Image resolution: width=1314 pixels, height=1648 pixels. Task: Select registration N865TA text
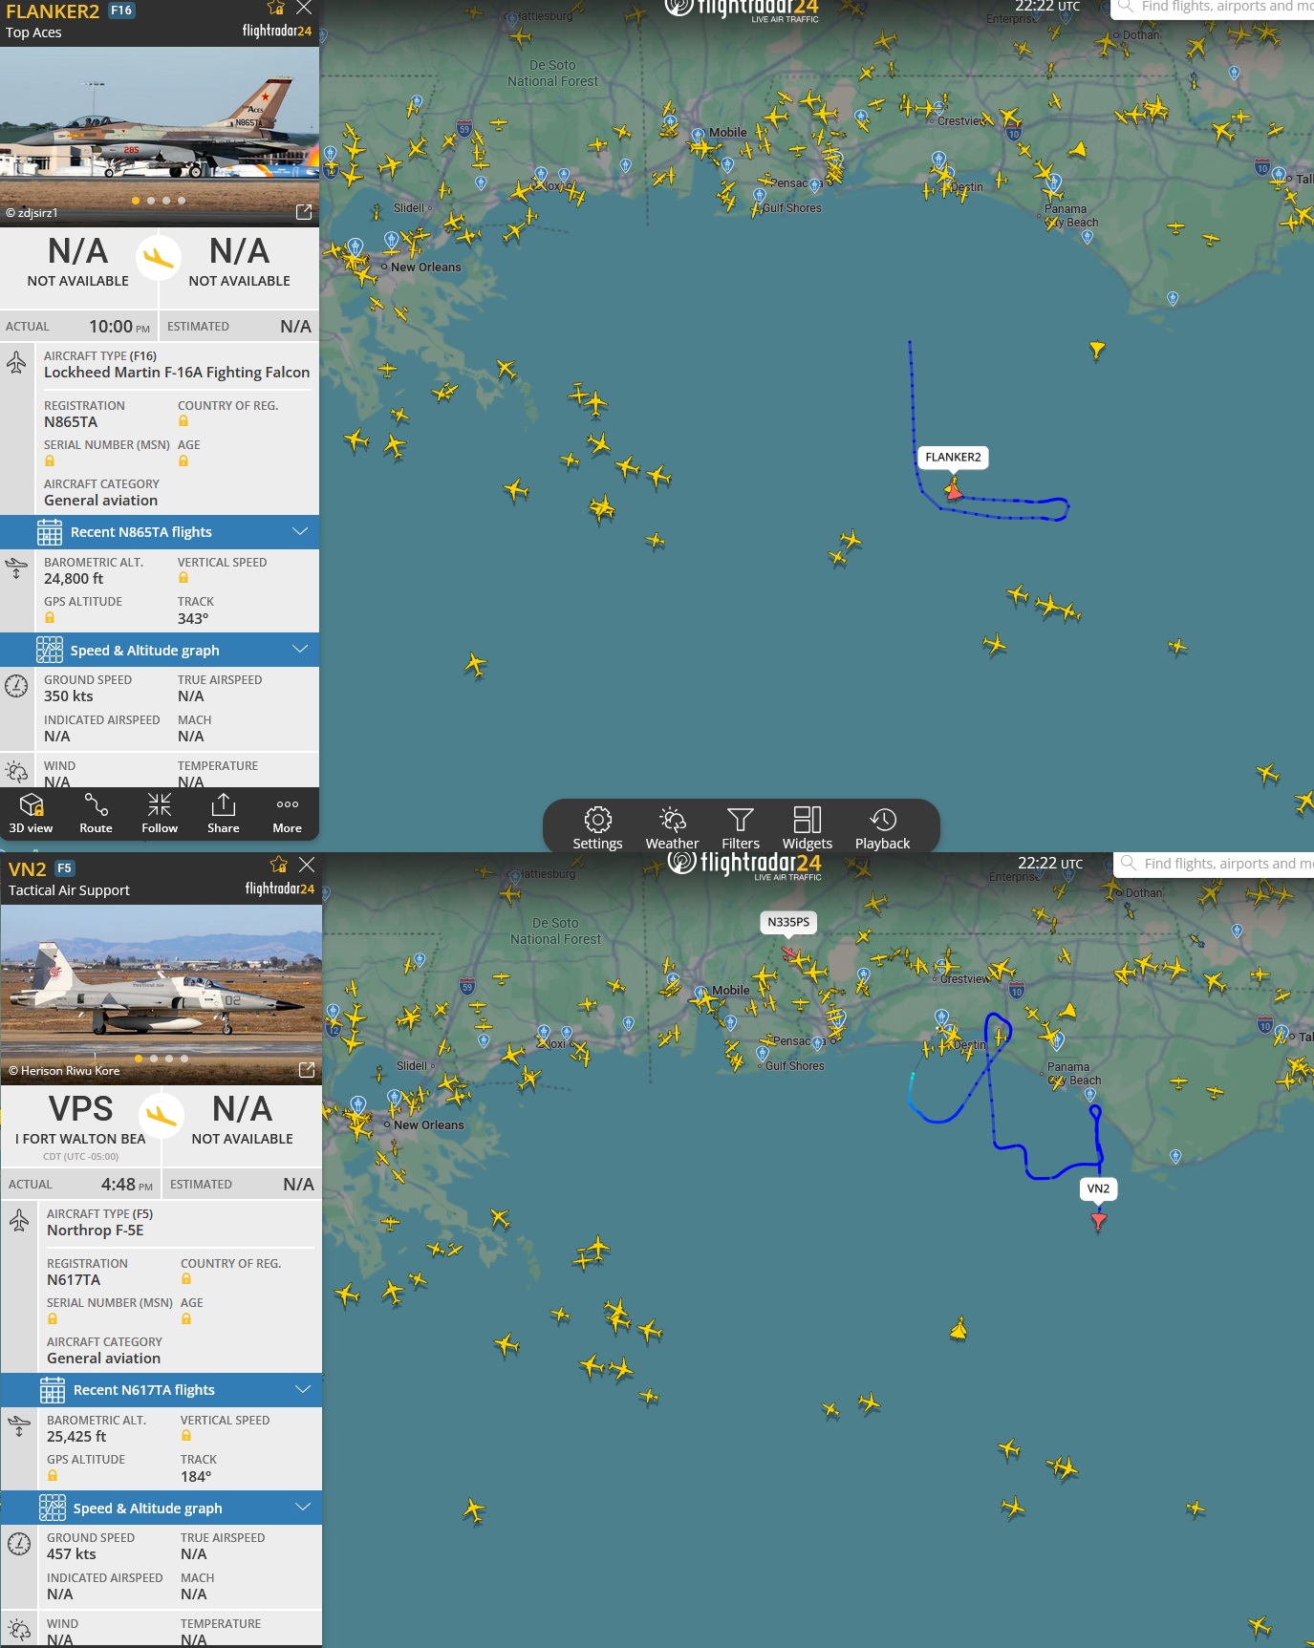(x=71, y=422)
